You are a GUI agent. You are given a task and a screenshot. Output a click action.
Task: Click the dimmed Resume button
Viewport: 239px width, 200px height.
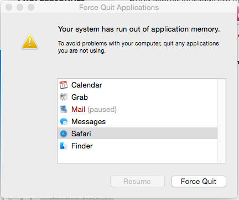137,181
